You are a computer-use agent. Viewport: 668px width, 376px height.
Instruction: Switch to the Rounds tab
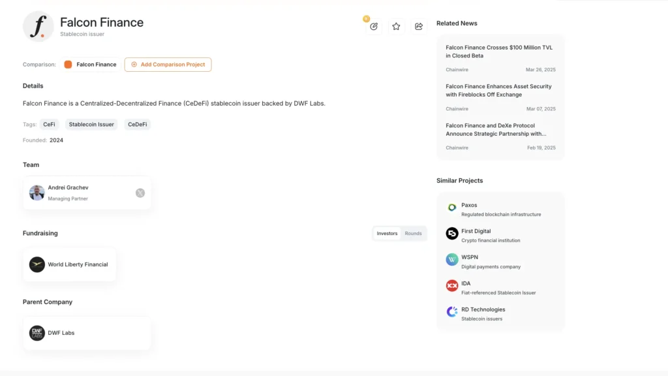point(413,233)
